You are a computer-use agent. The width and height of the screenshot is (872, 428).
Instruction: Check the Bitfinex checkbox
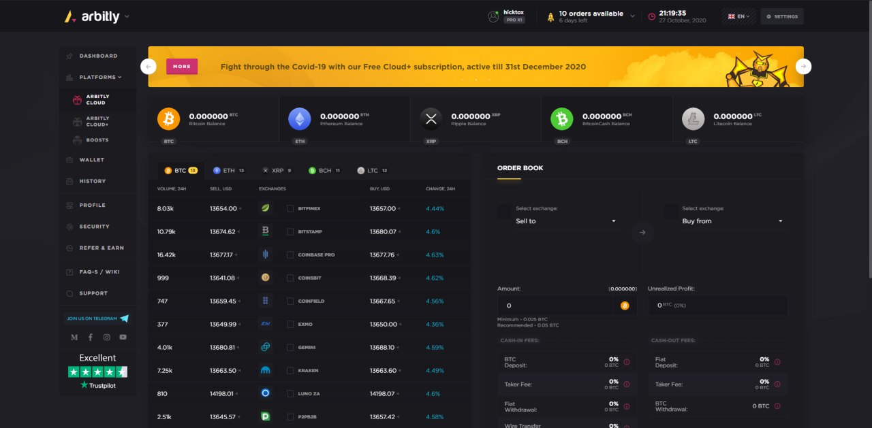290,208
